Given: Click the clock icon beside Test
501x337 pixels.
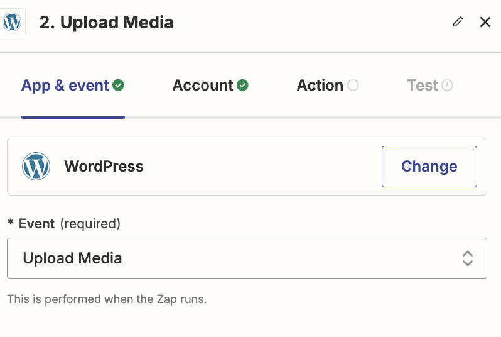Looking at the screenshot, I should (447, 85).
